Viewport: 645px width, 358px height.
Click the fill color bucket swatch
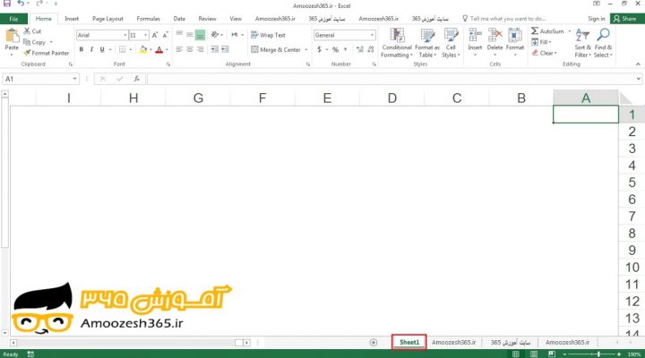point(142,50)
